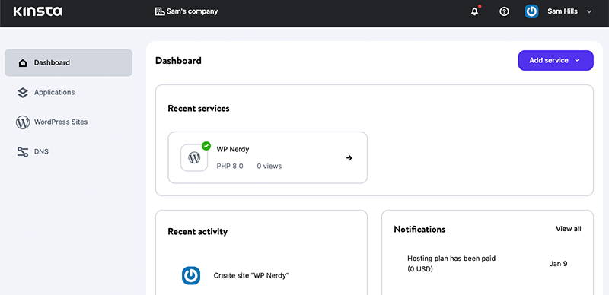Click the green status checkmark on WP Nerdy
Screen dimensions: 609x295
(x=206, y=146)
